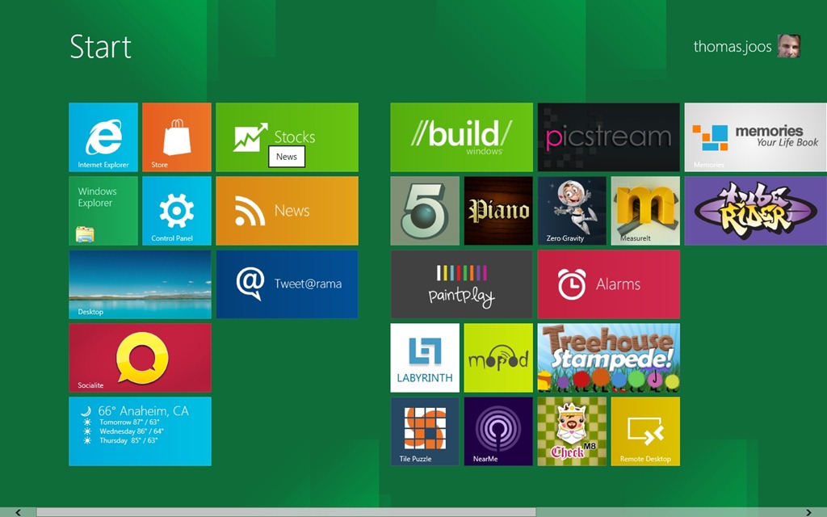The height and width of the screenshot is (517, 827).
Task: Launch the Piano app tile
Action: coord(498,211)
